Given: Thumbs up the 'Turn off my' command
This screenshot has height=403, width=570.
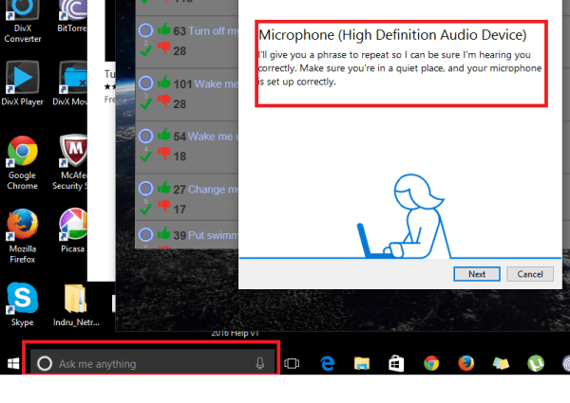Looking at the screenshot, I should [x=164, y=30].
